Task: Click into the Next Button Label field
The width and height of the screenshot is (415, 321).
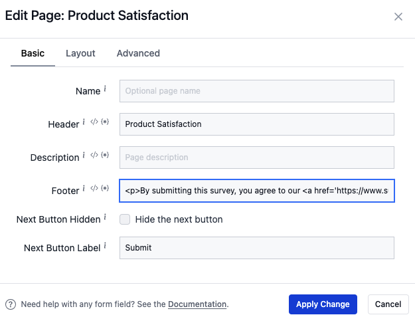Action: [x=257, y=248]
